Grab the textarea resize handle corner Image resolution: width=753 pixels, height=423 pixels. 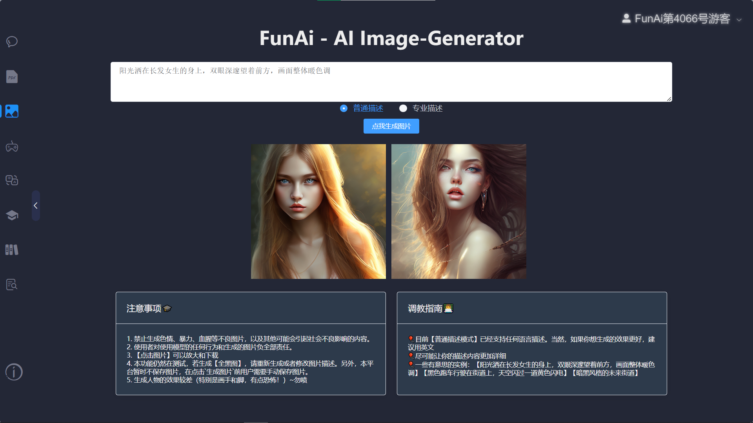[x=669, y=99]
